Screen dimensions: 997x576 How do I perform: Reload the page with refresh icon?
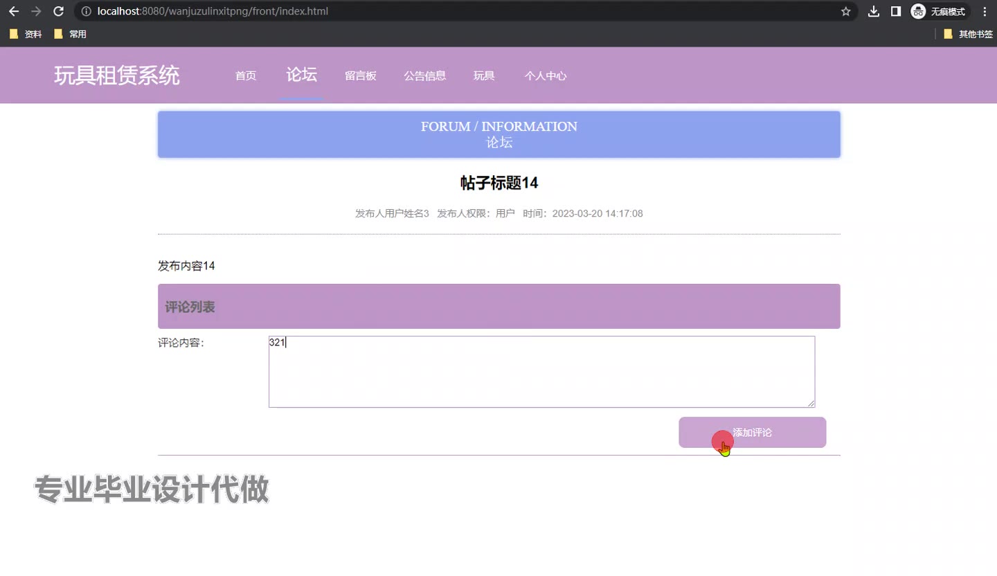[x=59, y=11]
